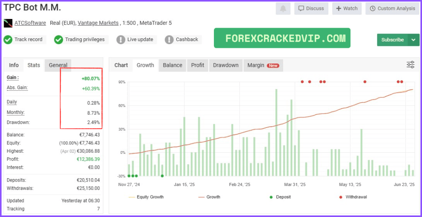Click the Watch button

pos(347,8)
